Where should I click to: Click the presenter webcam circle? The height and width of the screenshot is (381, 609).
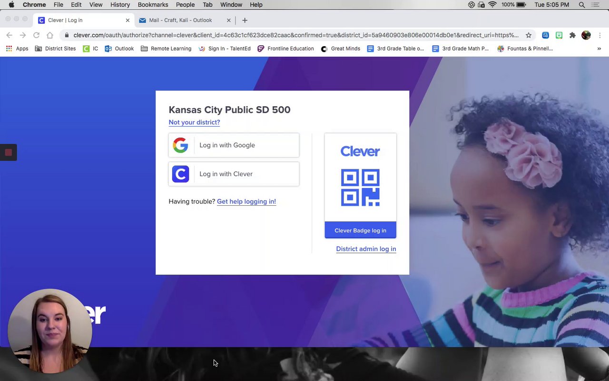(50, 331)
